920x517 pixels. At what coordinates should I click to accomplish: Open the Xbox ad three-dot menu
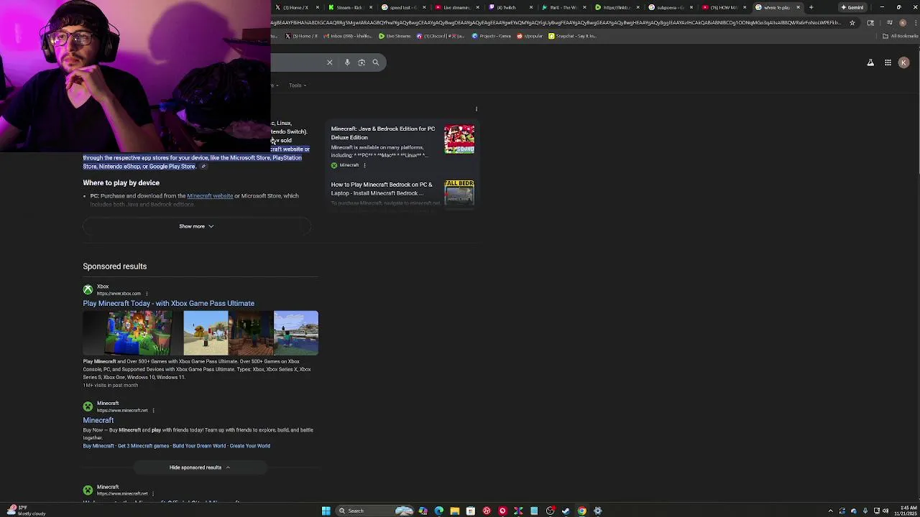147,294
